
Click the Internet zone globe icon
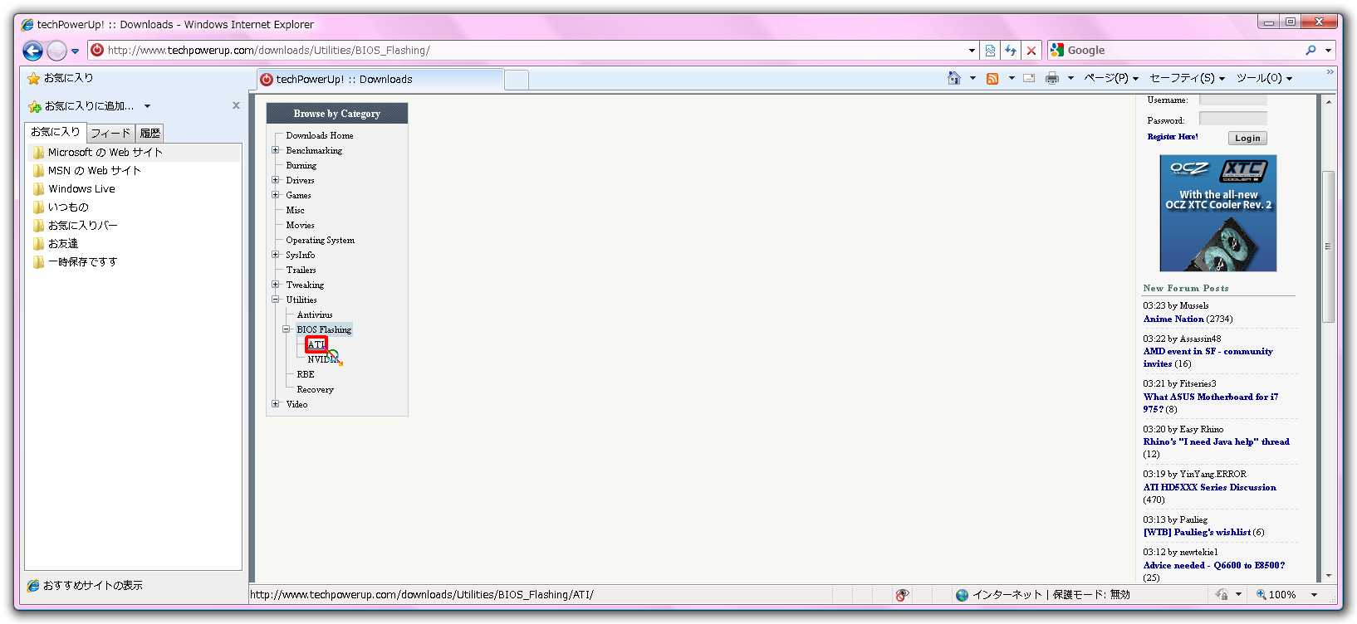(x=962, y=595)
